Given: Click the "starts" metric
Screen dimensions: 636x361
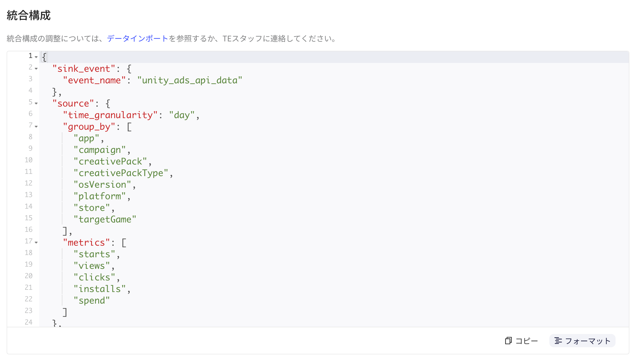Looking at the screenshot, I should point(94,254).
